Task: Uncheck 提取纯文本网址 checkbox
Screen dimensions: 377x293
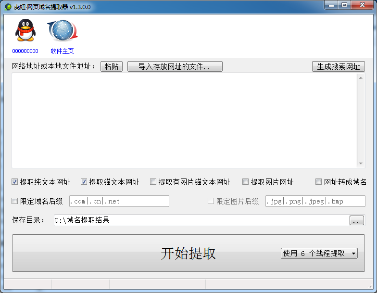Action: tap(14, 182)
